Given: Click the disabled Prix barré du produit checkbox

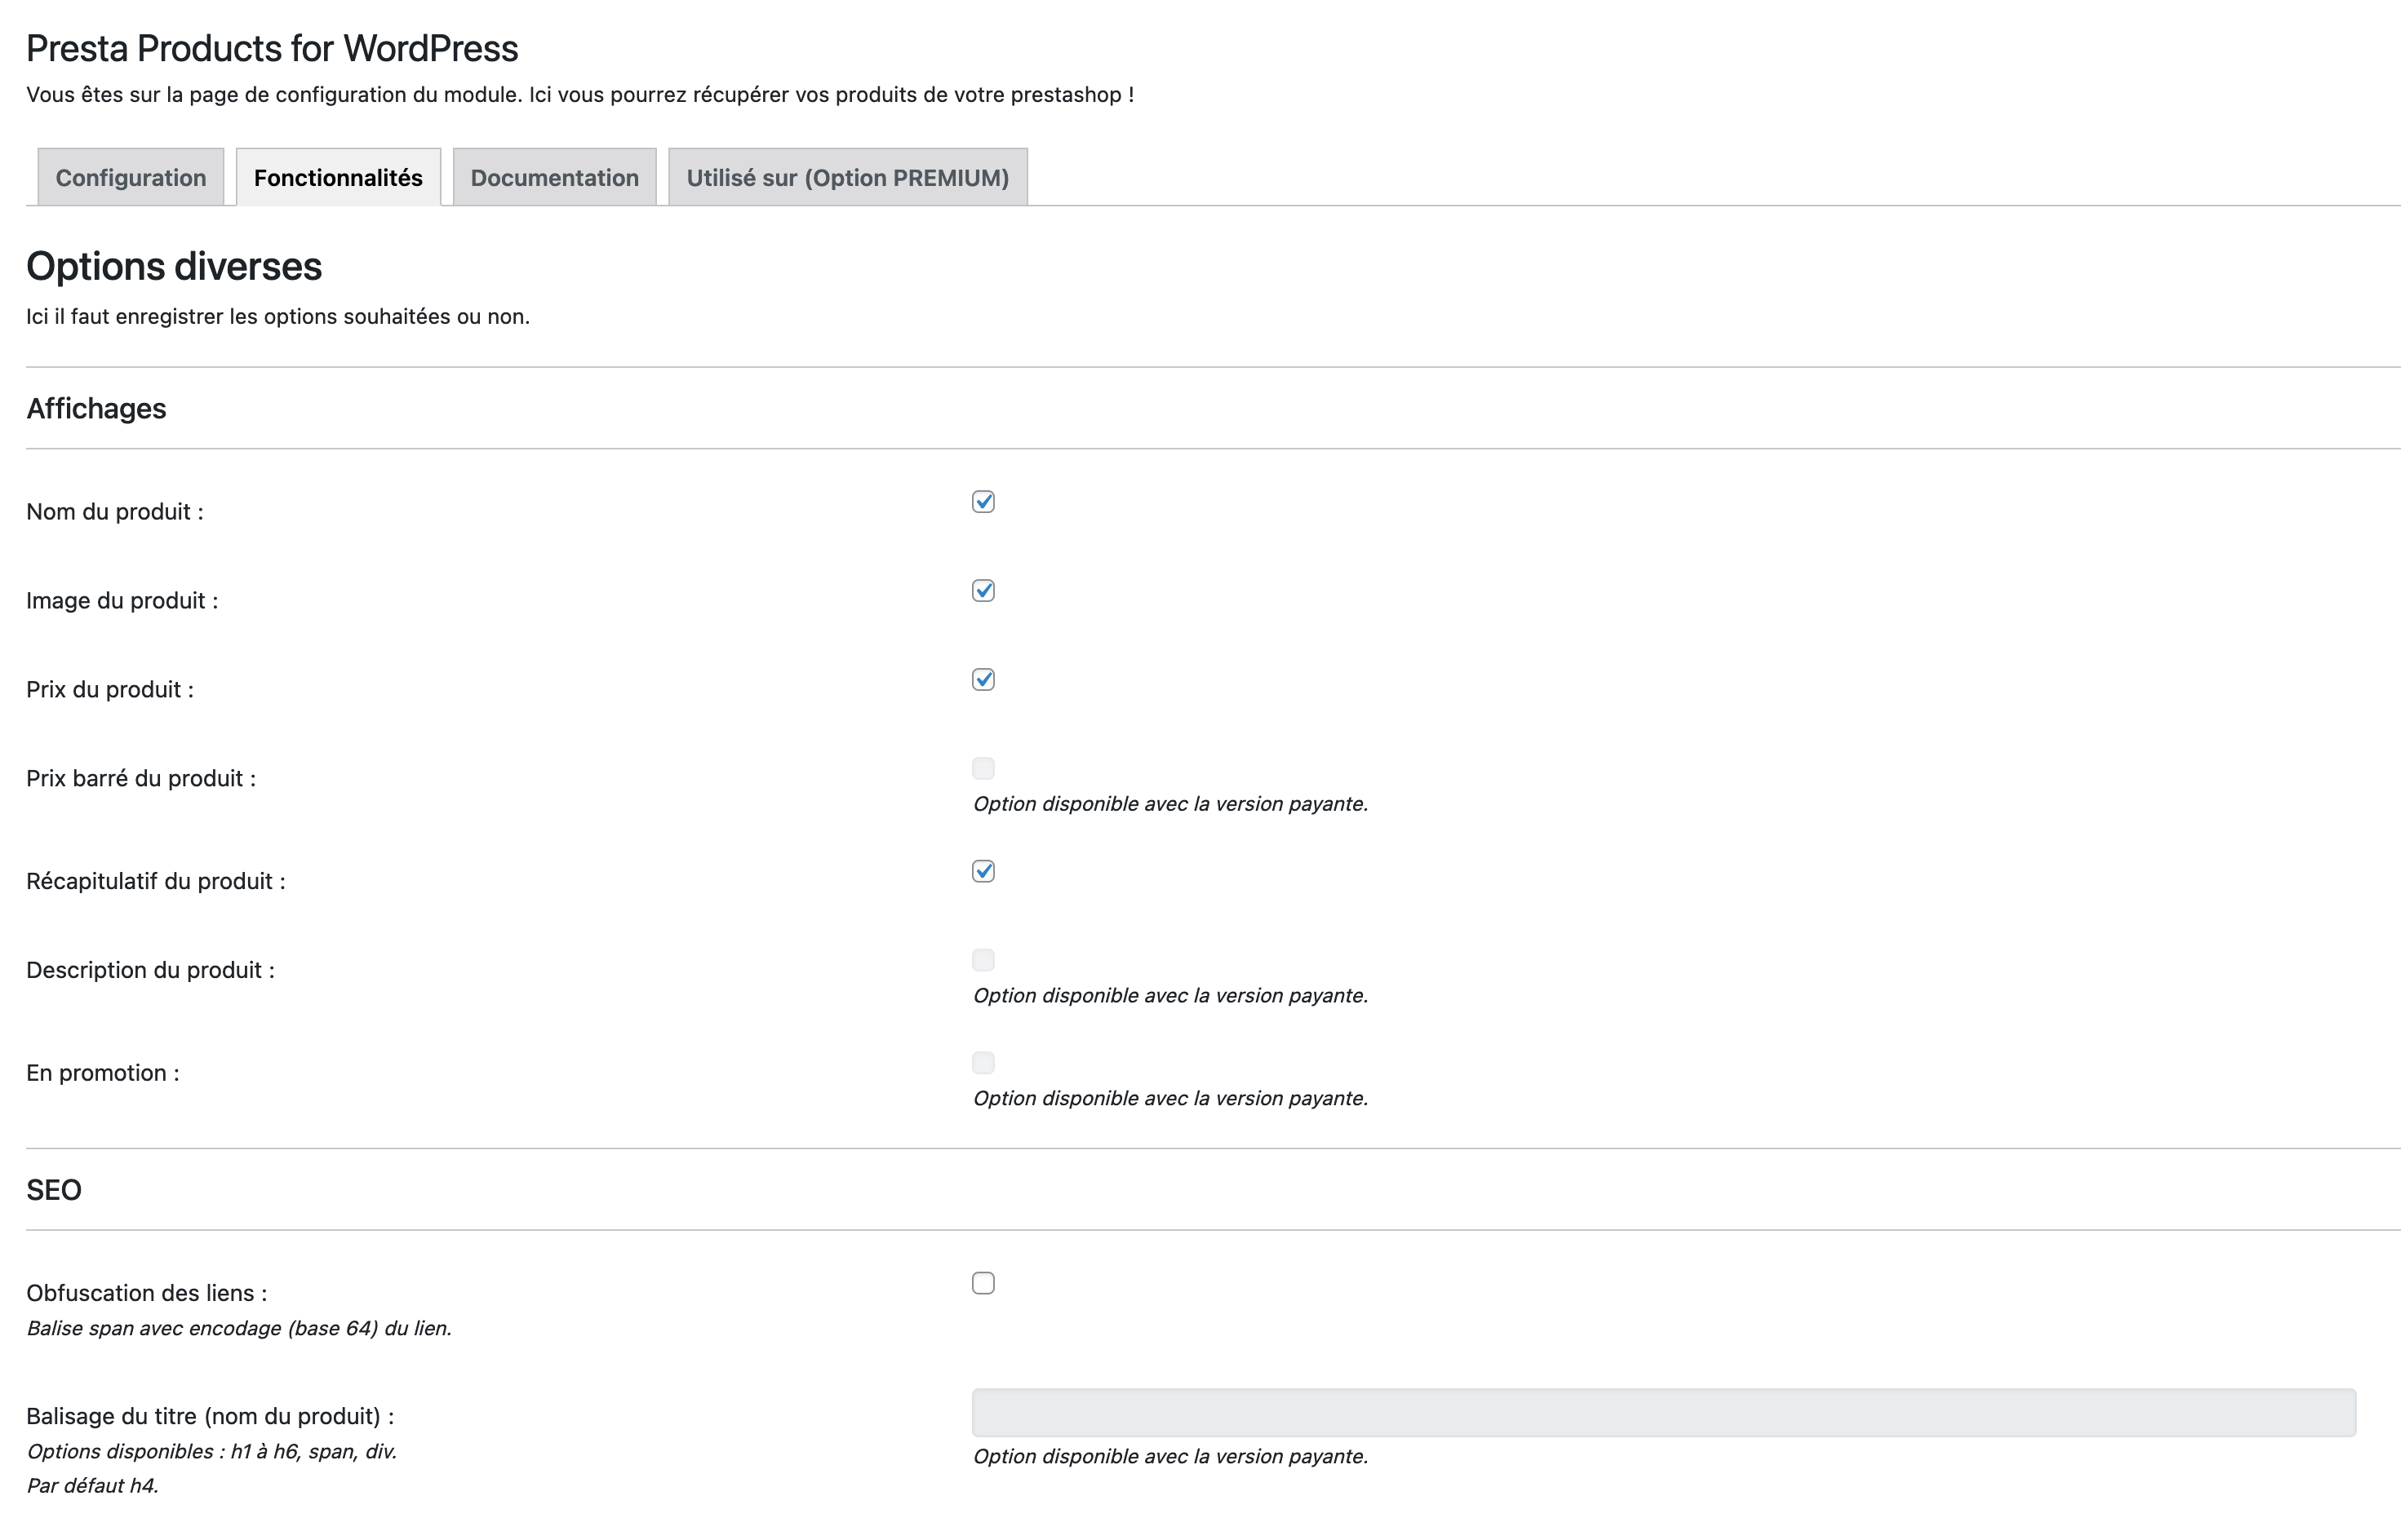Looking at the screenshot, I should [983, 768].
